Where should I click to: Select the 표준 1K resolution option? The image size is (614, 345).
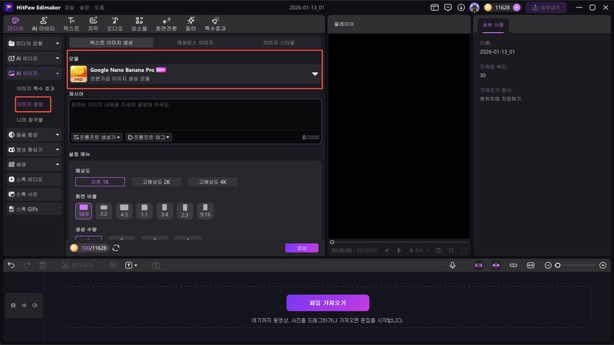click(101, 182)
